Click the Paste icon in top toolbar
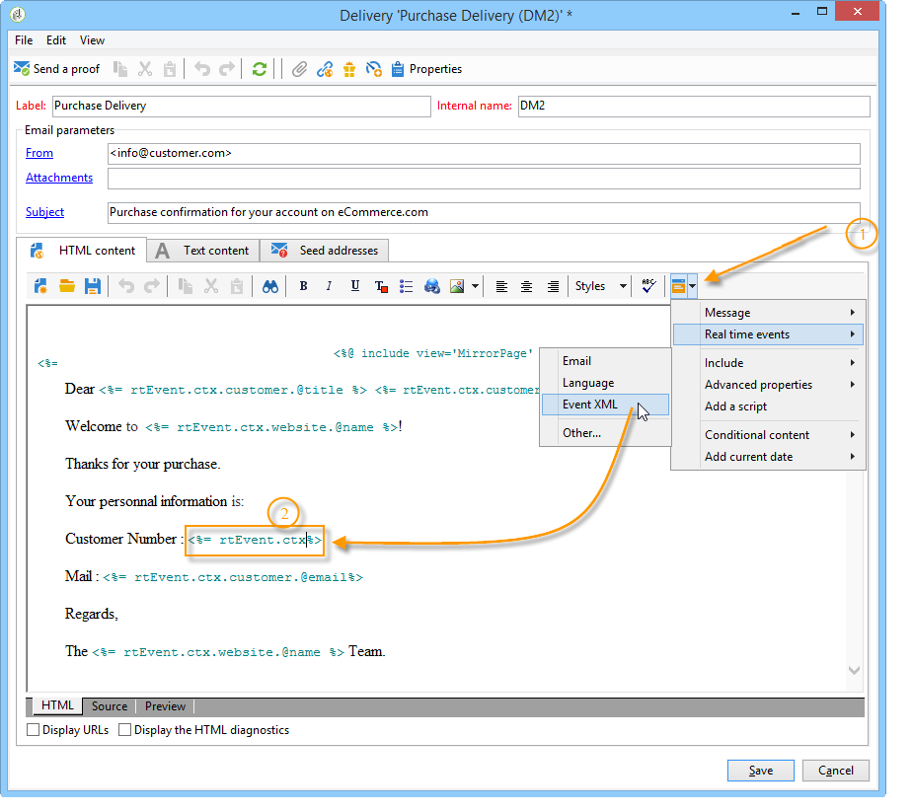The height and width of the screenshot is (812, 913). pyautogui.click(x=170, y=69)
